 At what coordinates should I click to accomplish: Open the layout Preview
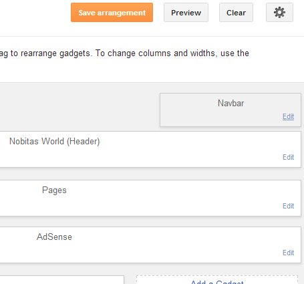[186, 13]
